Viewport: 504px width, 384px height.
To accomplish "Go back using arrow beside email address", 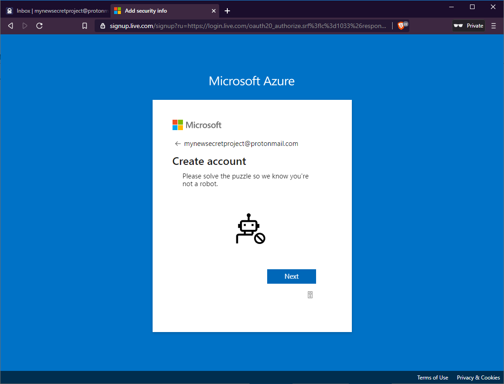I will [x=178, y=144].
